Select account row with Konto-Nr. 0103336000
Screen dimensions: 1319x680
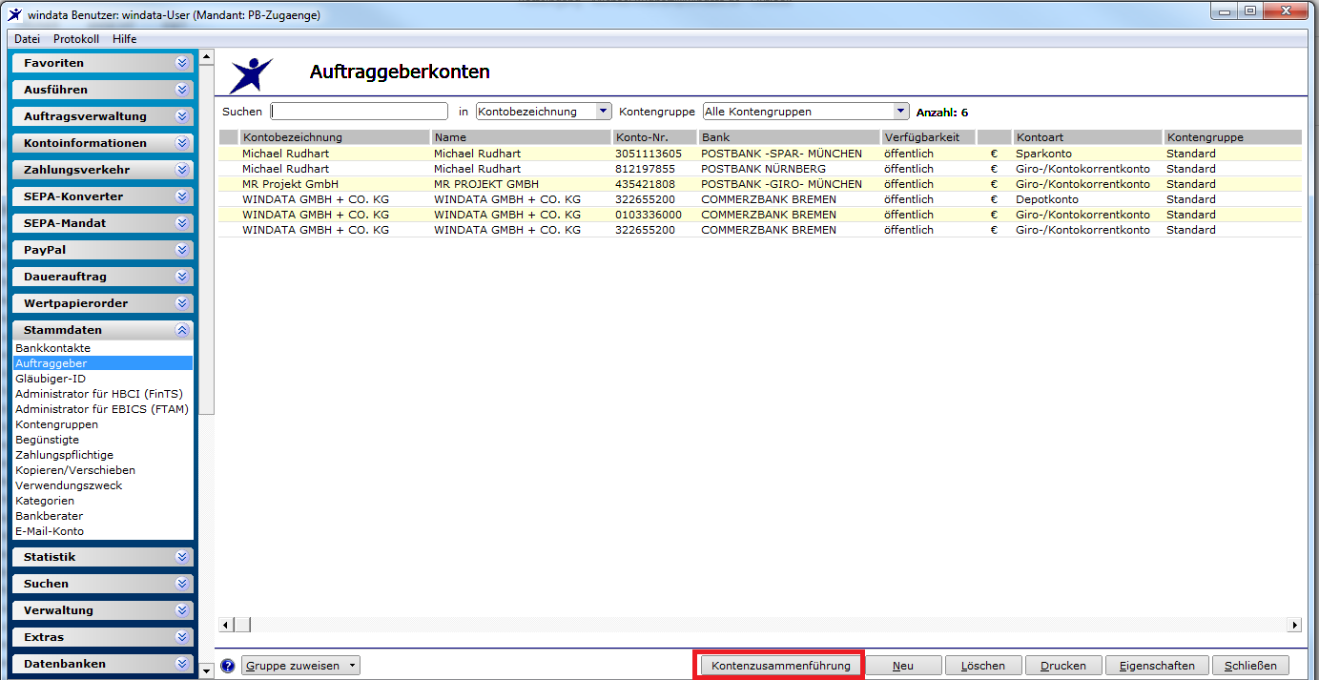(760, 215)
